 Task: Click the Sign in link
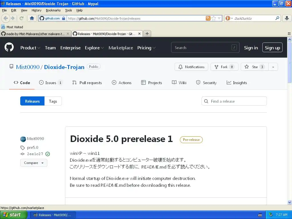[251, 48]
